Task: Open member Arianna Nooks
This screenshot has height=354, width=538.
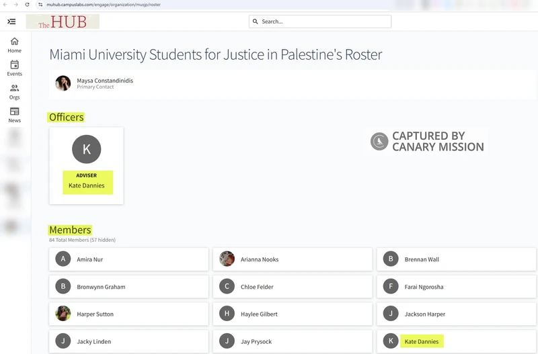Action: pos(293,259)
